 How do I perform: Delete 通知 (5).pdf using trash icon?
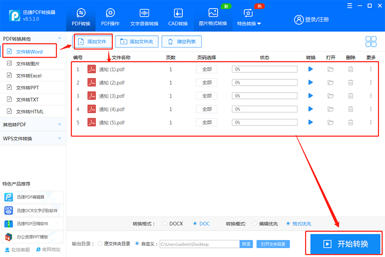[x=351, y=122]
